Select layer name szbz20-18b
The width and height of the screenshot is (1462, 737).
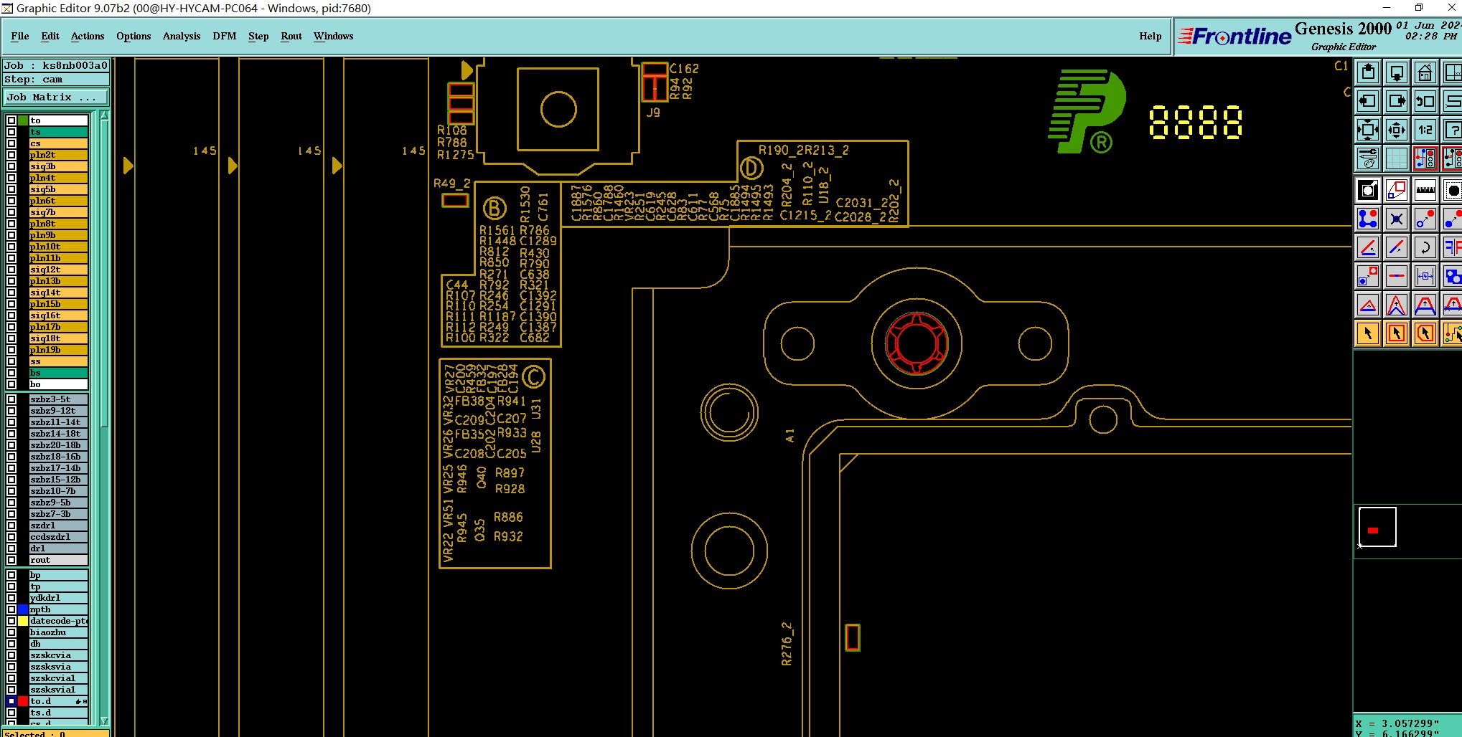(58, 445)
